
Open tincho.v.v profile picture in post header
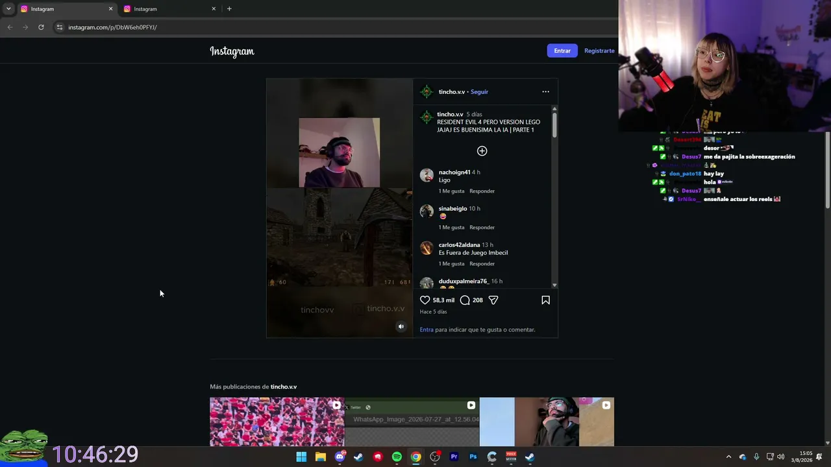pos(427,91)
